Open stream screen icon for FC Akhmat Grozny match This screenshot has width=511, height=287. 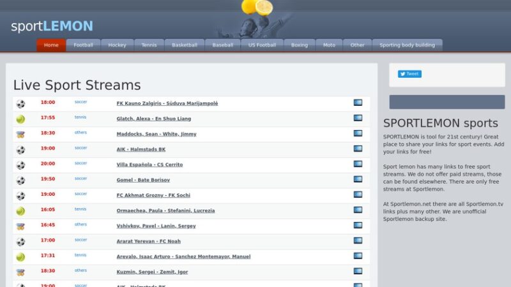pos(358,195)
